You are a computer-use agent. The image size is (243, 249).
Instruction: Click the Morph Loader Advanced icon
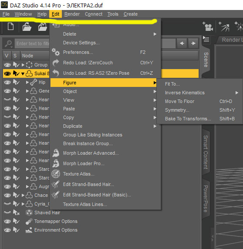pyautogui.click(x=56, y=153)
